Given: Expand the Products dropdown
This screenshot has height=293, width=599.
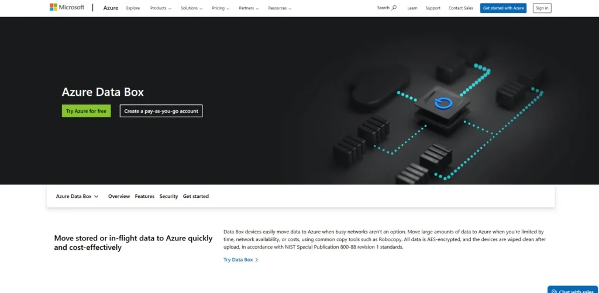Looking at the screenshot, I should point(161,8).
